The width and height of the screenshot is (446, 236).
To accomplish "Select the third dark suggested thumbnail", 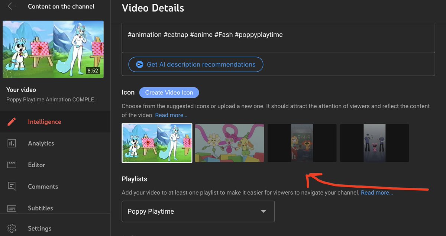I will [x=302, y=143].
